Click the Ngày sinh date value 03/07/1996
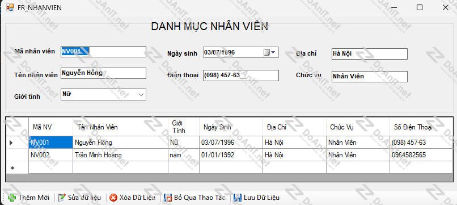457x205 pixels. [x=219, y=53]
